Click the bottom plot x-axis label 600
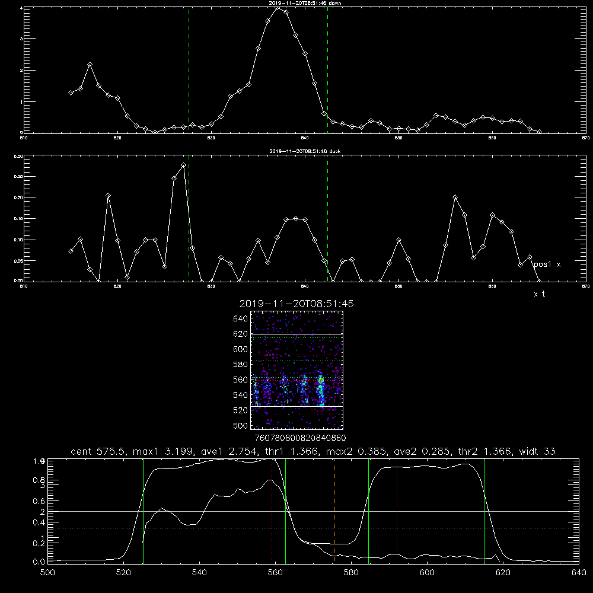Screen dimensions: 593x593 pos(427,573)
